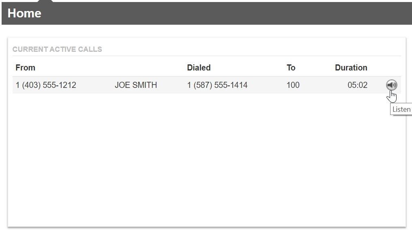Sort by the From column header
Screen dimensions: 412x230
click(25, 68)
